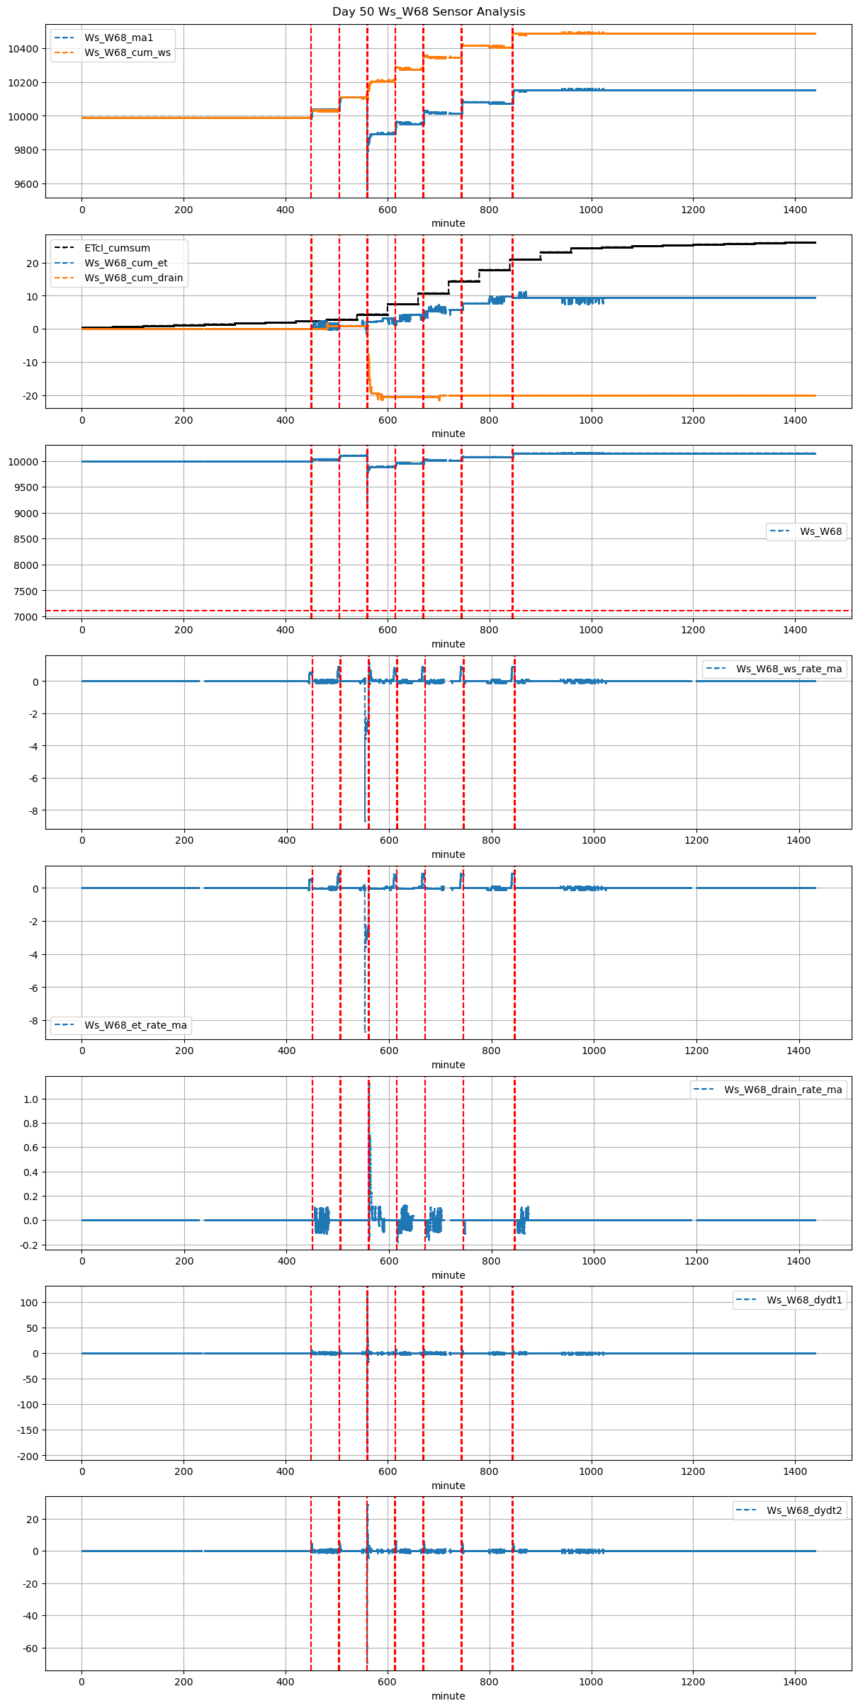
Task: Pick the orange line swatch beside Ws_W68_cum_ws
Action: tap(64, 52)
